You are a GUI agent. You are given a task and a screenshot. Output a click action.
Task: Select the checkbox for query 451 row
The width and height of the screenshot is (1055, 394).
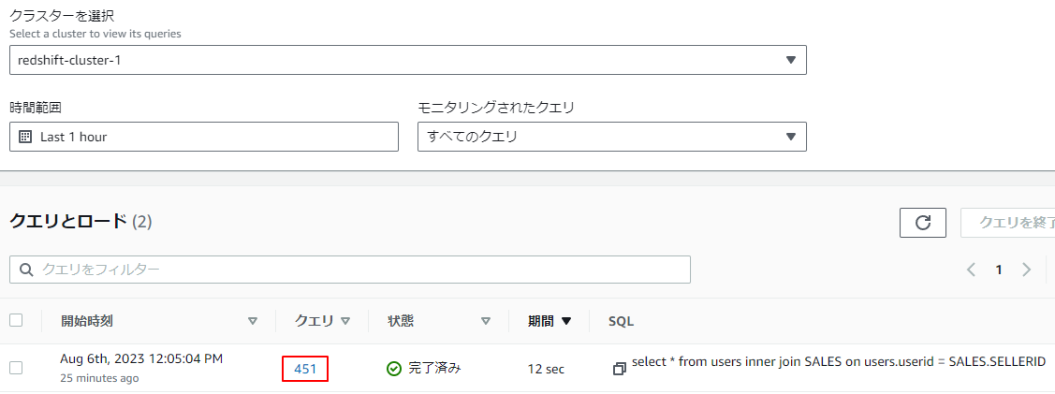coord(16,368)
